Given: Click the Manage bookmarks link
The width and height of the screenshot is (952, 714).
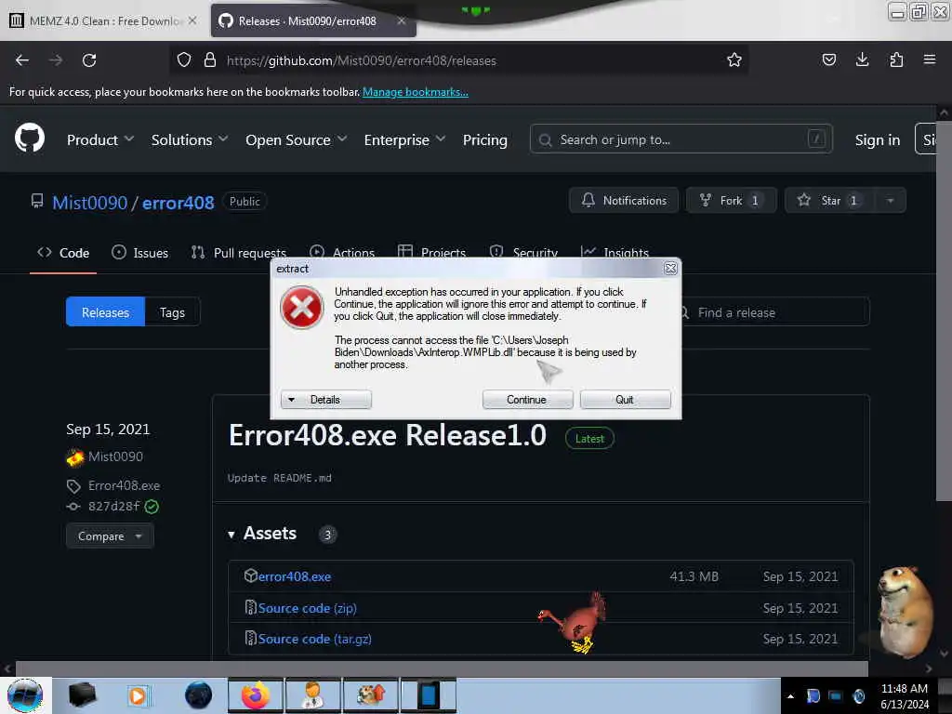Looking at the screenshot, I should pos(416,92).
